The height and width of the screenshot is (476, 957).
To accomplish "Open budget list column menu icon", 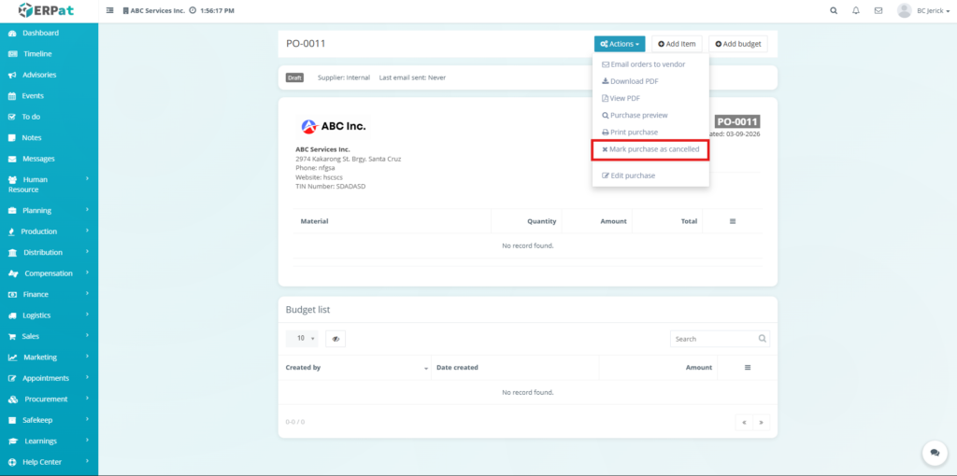I will point(747,368).
